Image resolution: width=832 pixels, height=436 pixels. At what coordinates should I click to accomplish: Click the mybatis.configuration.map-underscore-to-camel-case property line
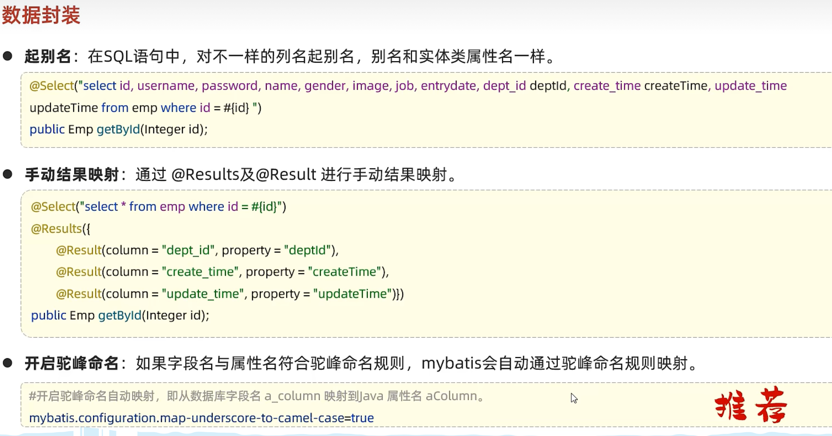(201, 418)
